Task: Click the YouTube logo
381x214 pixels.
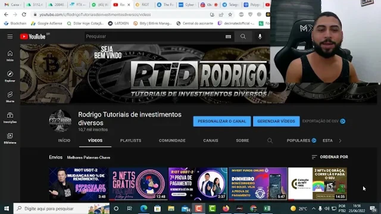Action: click(x=33, y=36)
